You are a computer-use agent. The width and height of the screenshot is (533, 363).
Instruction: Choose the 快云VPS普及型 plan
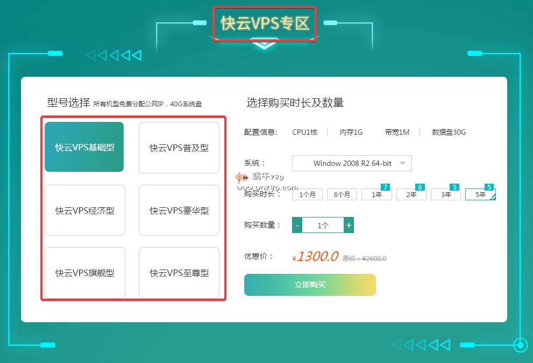(x=179, y=148)
